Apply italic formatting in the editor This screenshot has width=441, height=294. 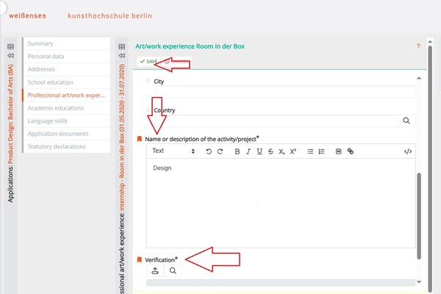point(248,151)
